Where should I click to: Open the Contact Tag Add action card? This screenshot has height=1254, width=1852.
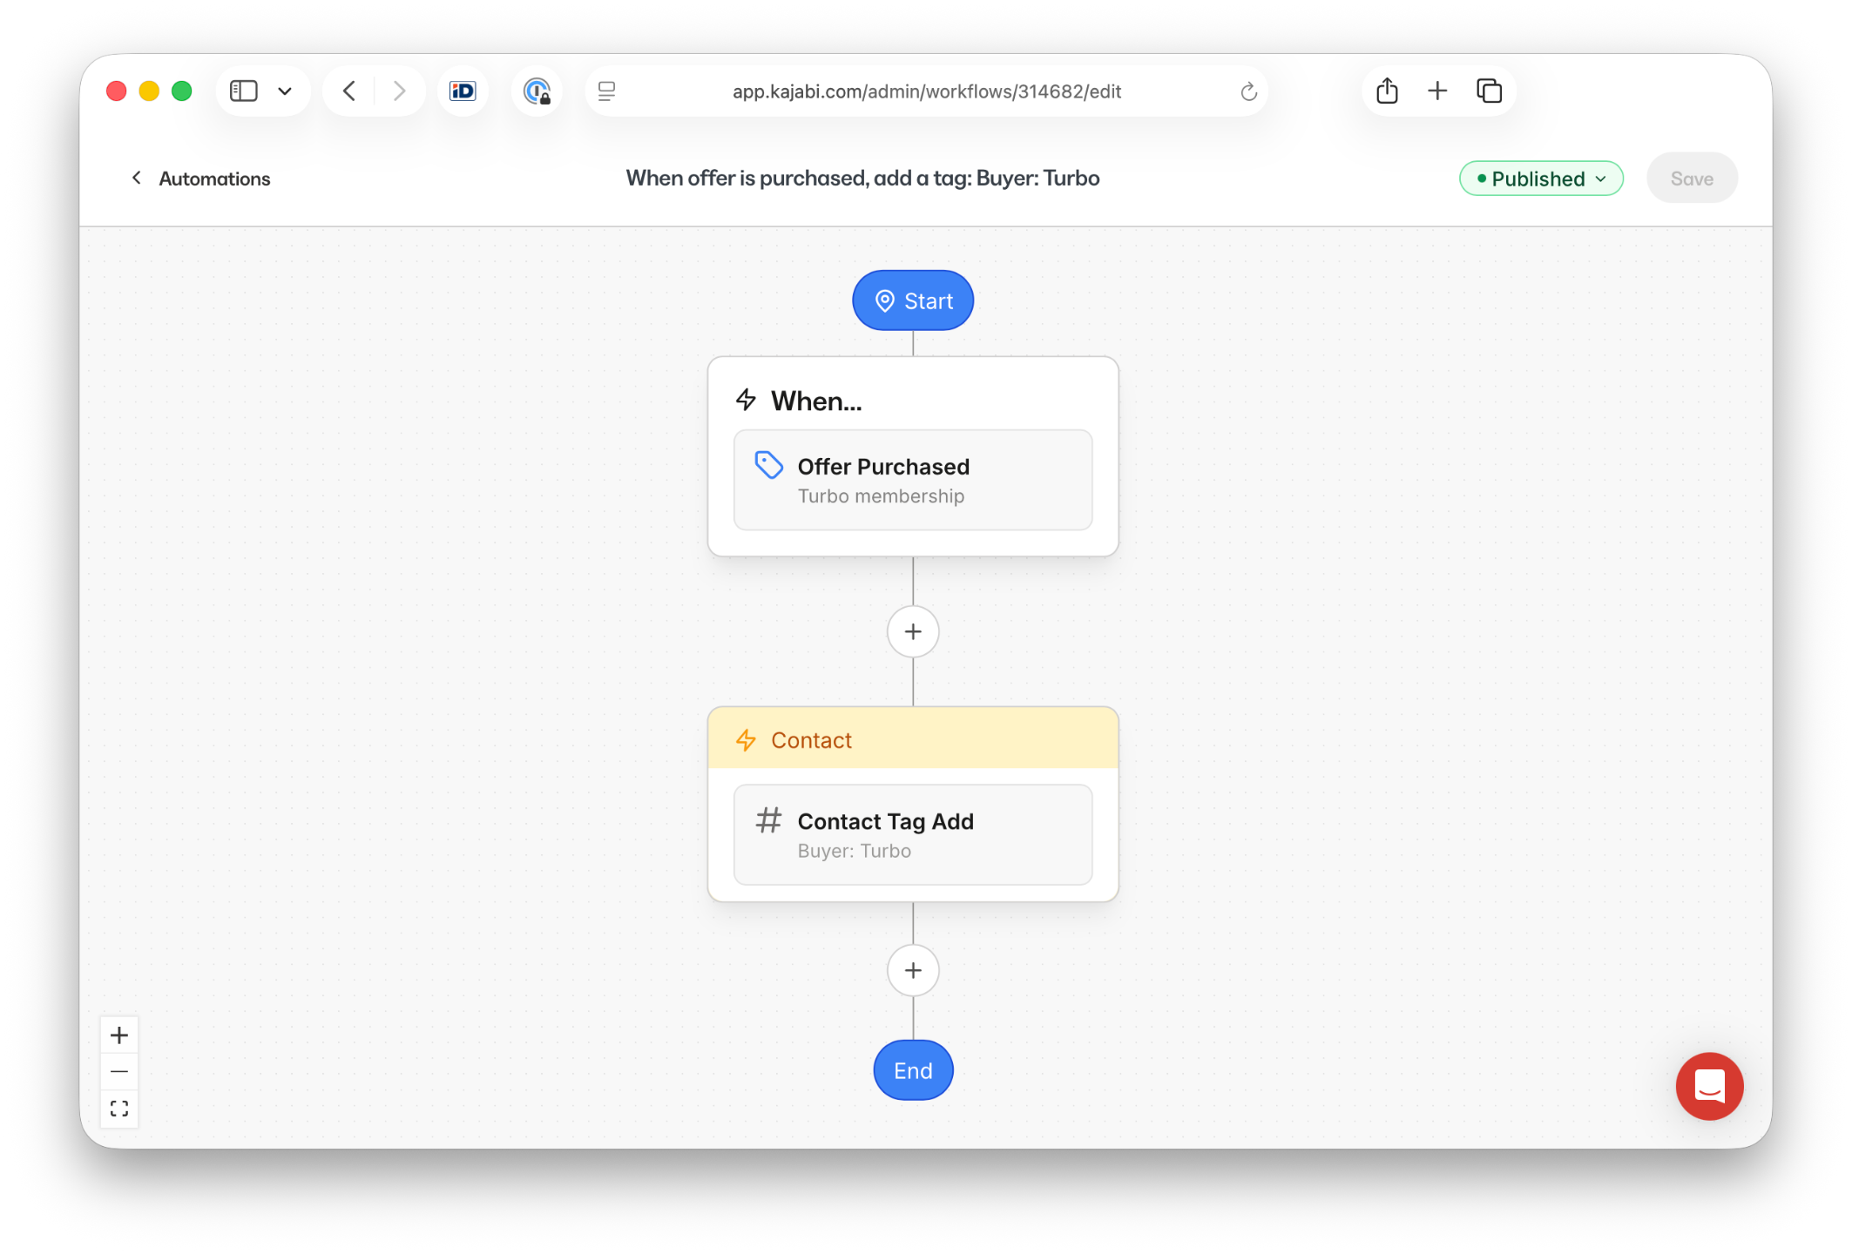click(912, 834)
